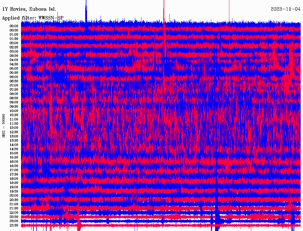This screenshot has height=231, width=303.
Task: Choose the 12:00 time row label
Action: (14, 128)
